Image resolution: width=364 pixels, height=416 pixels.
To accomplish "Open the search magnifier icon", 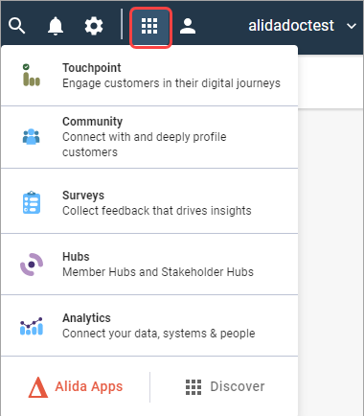I will [16, 26].
